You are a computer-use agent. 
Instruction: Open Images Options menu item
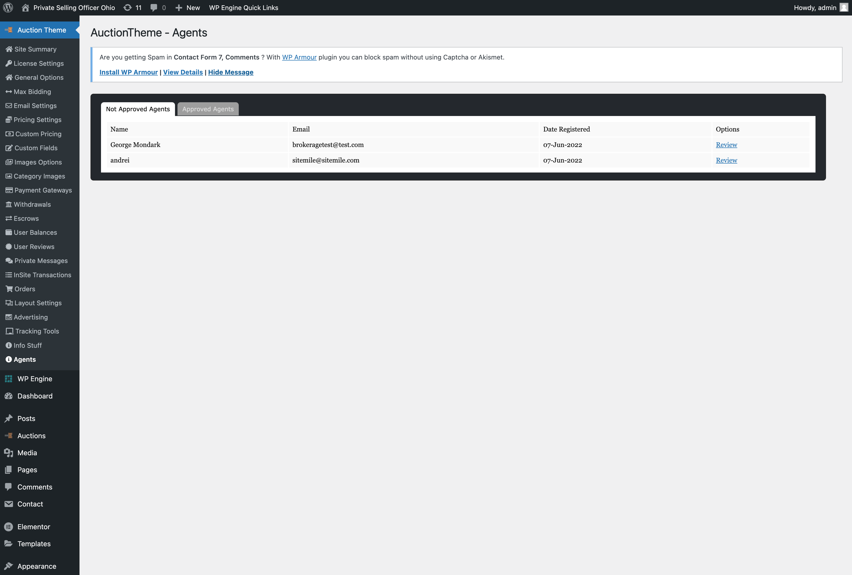tap(38, 162)
